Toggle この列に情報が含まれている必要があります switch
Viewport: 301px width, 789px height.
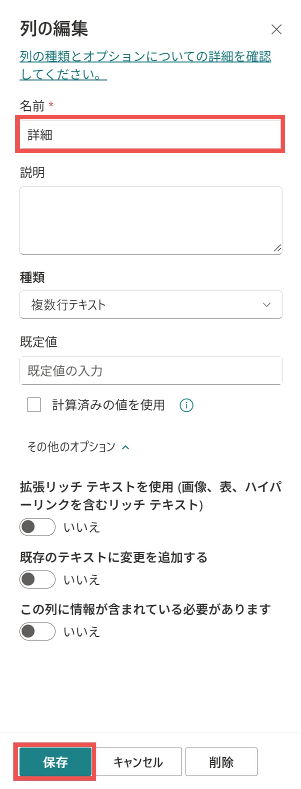(37, 631)
